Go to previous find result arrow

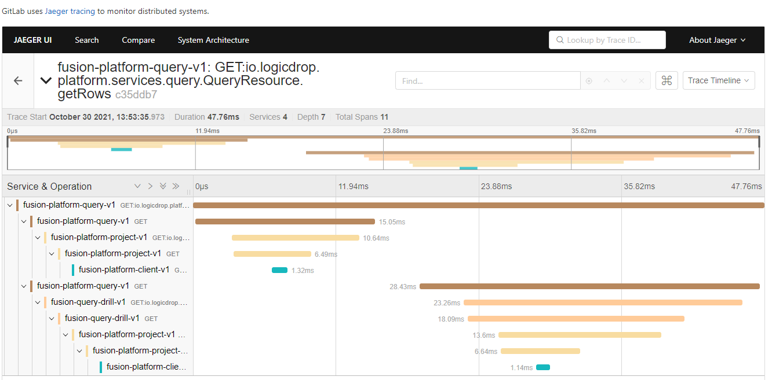tap(607, 81)
